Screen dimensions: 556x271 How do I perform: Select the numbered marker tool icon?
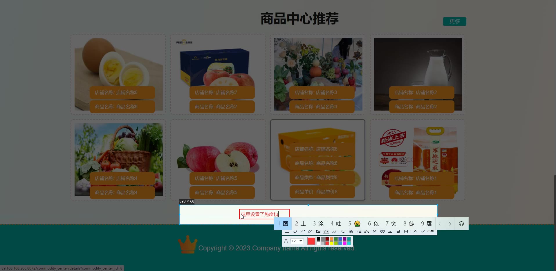pyautogui.click(x=334, y=231)
